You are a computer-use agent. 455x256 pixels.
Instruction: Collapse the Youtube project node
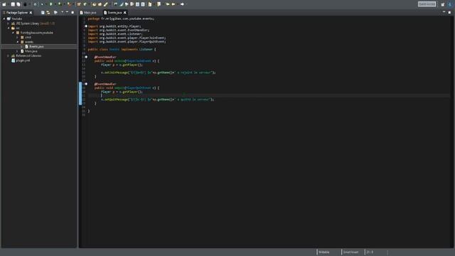coord(4,18)
